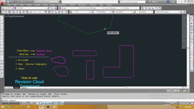Click Layer Previous icon

(52, 8)
